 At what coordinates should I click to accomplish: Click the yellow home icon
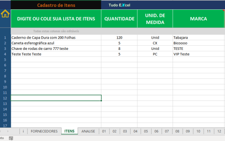(x=5, y=13)
